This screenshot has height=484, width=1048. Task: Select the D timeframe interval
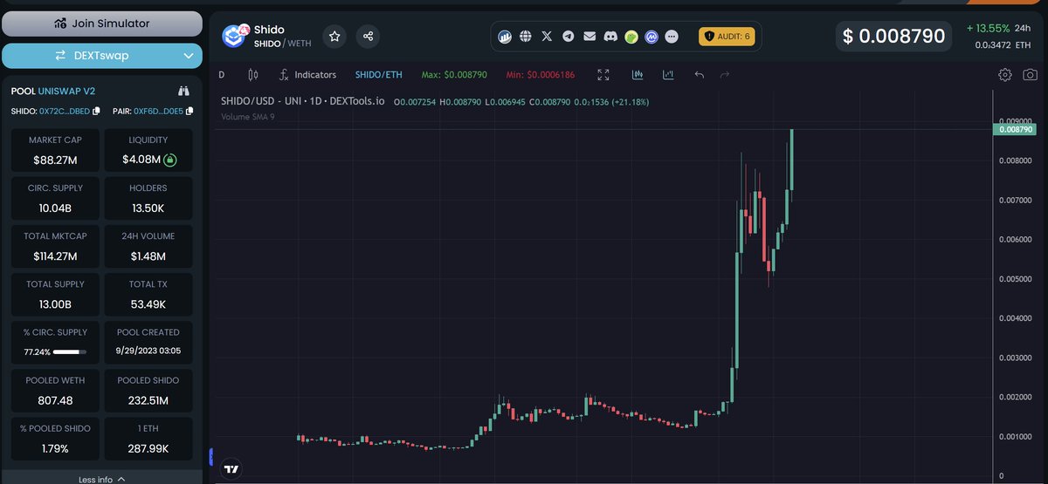(x=222, y=75)
